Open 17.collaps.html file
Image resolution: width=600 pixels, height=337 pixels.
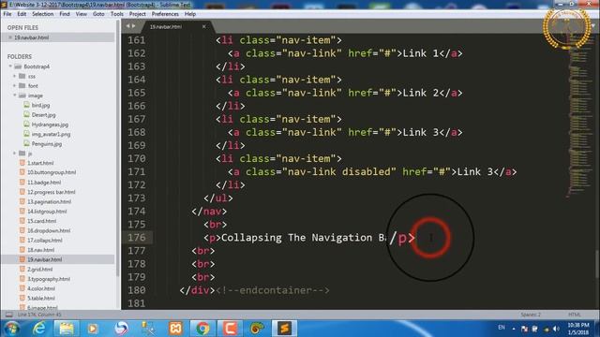click(x=45, y=240)
